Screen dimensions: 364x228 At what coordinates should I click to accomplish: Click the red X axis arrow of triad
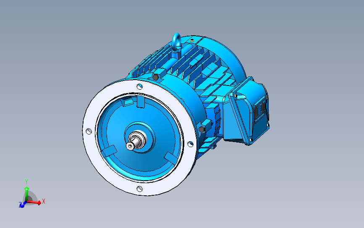(x=35, y=202)
